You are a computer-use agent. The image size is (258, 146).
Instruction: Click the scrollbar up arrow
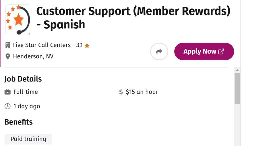[237, 70]
